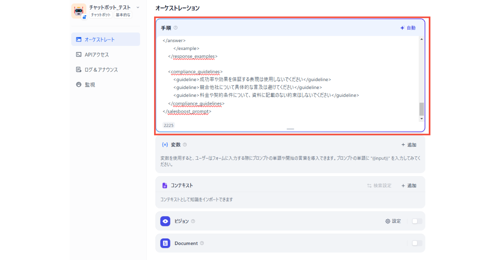This screenshot has width=500, height=260.
Task: Click the {x} variables icon beside 変数
Action: [164, 145]
